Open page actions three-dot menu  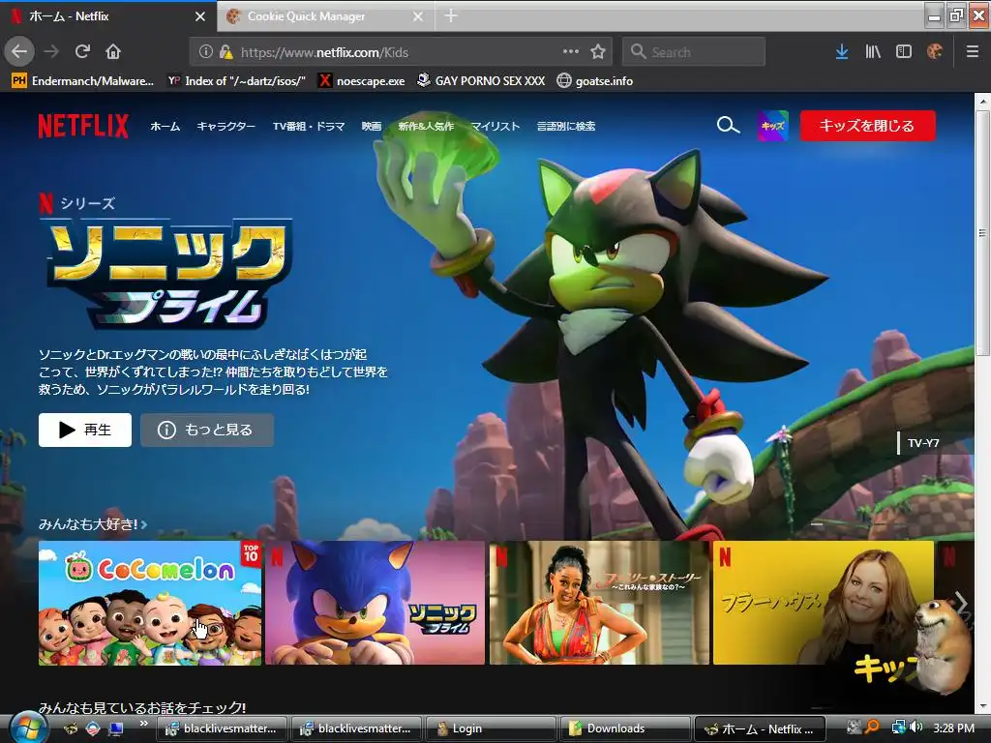point(571,52)
